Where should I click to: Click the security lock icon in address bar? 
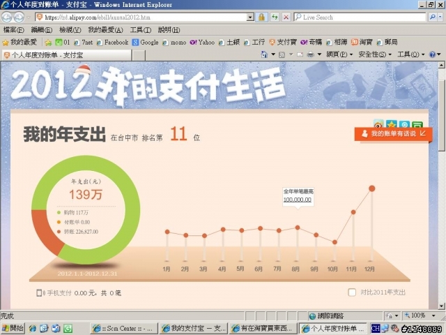point(261,17)
